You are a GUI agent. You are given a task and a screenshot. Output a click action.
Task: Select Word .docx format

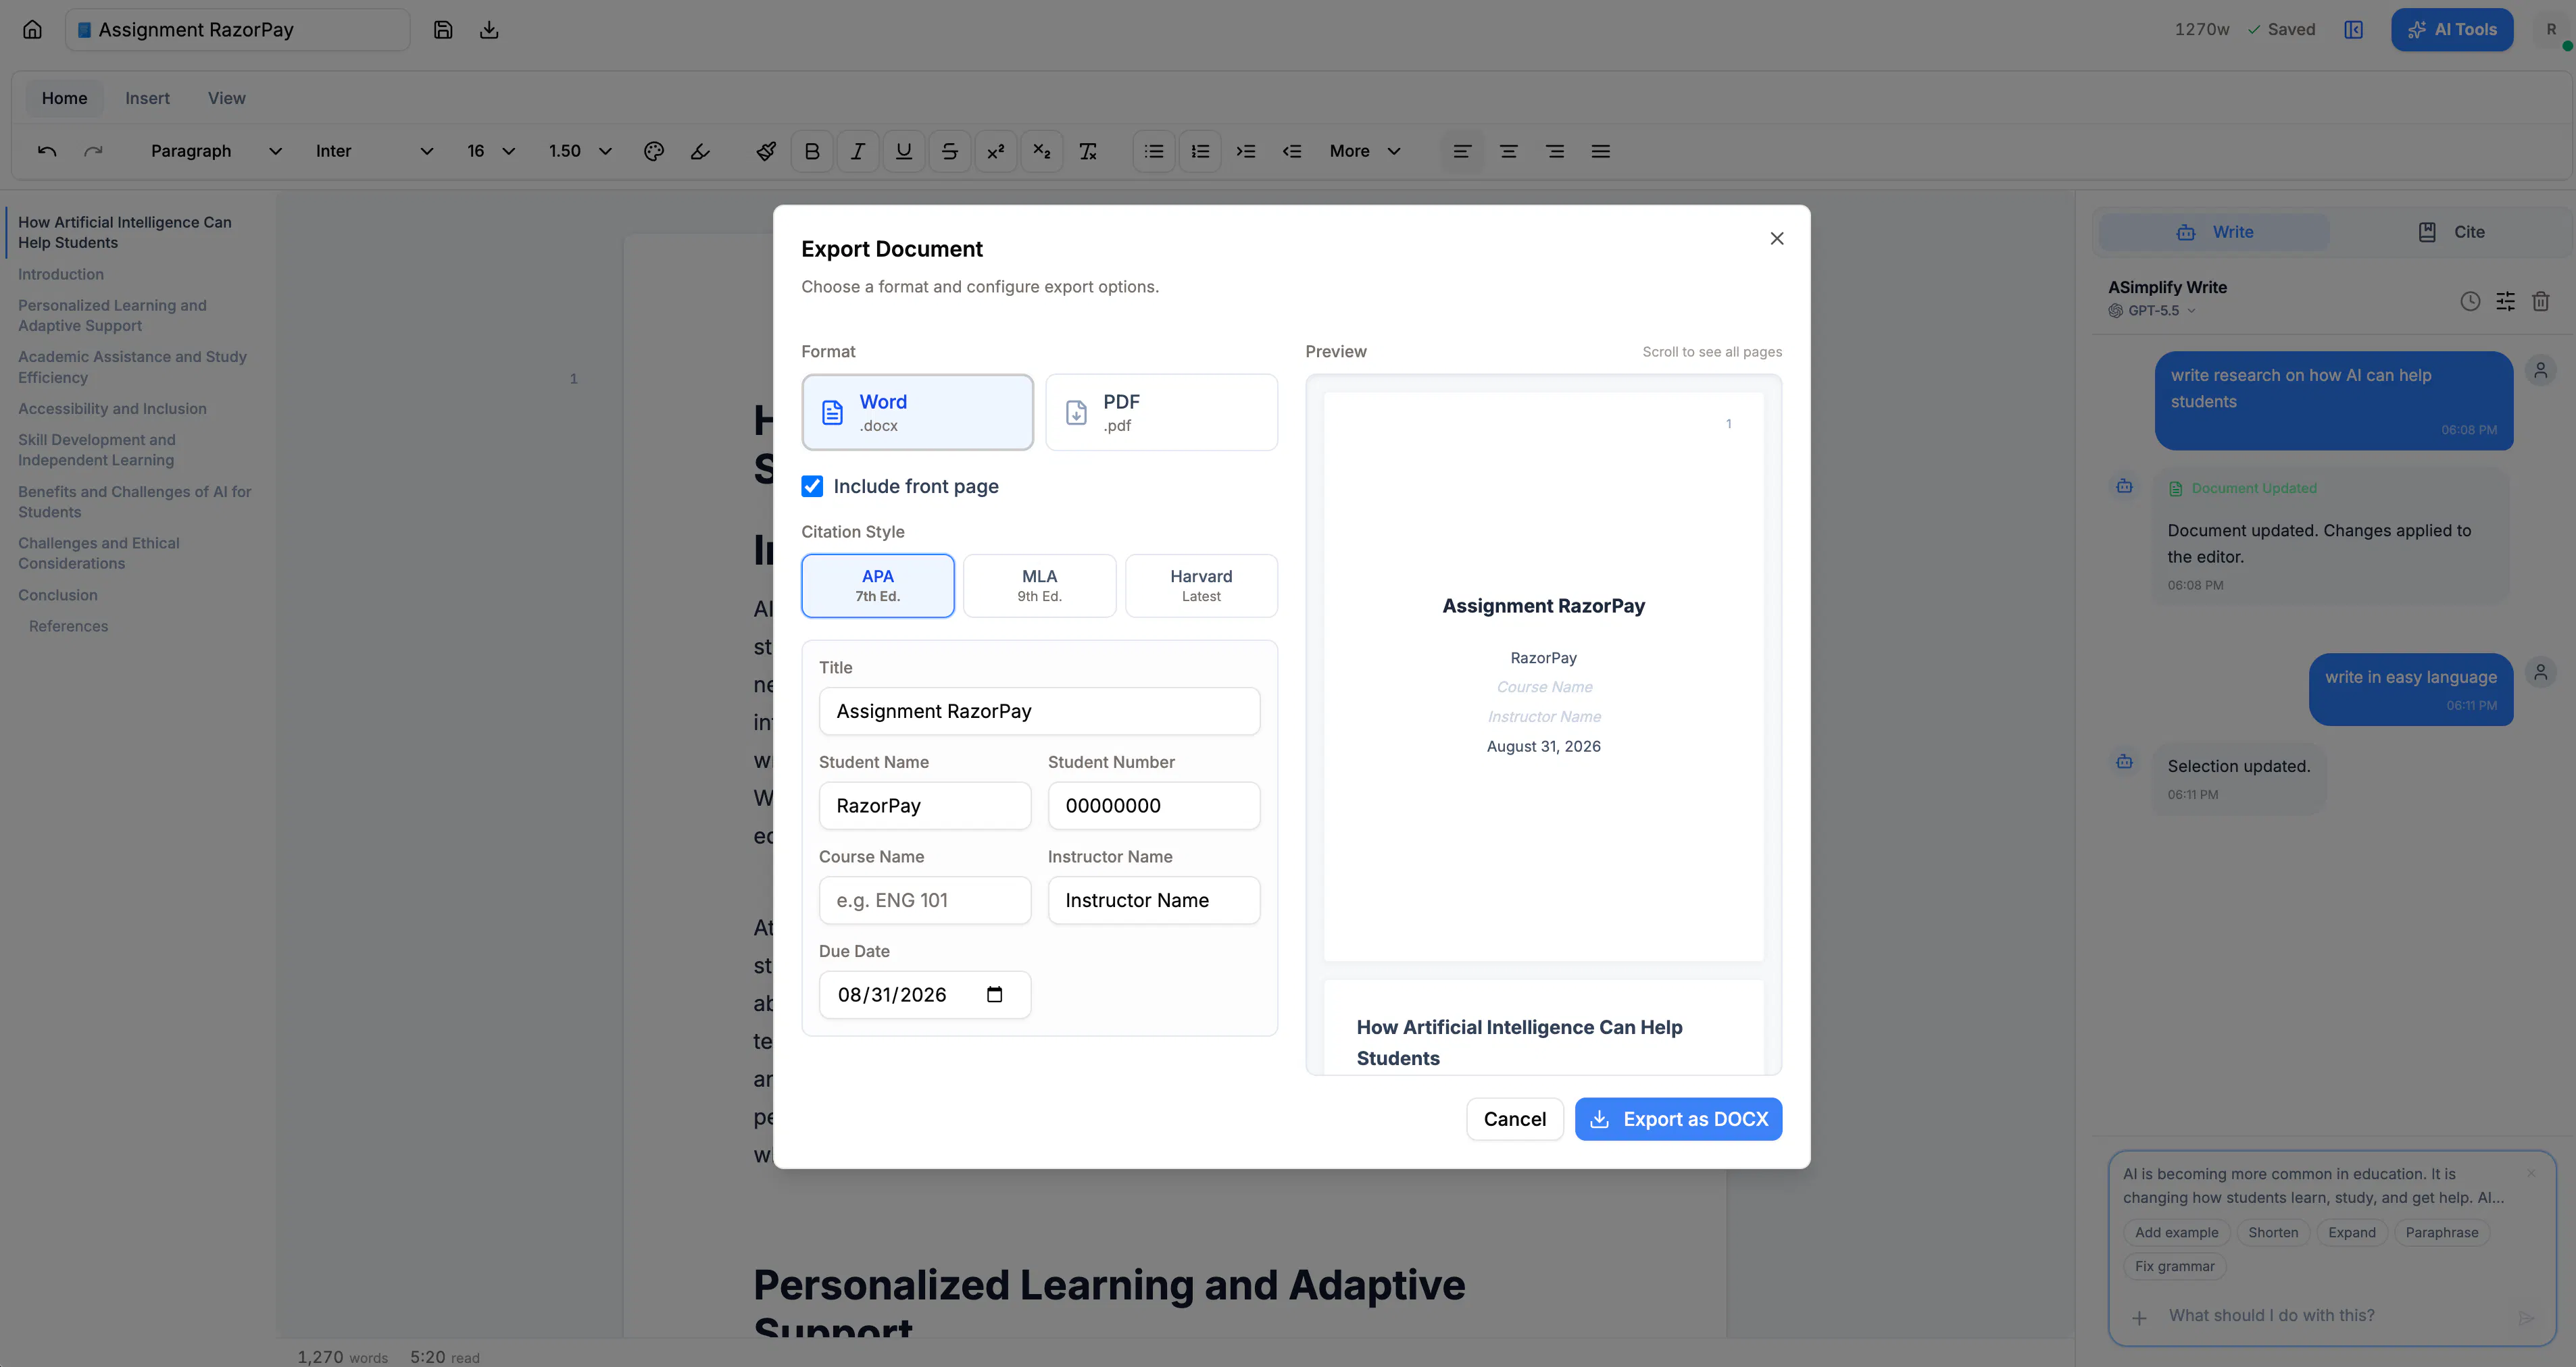click(x=917, y=412)
